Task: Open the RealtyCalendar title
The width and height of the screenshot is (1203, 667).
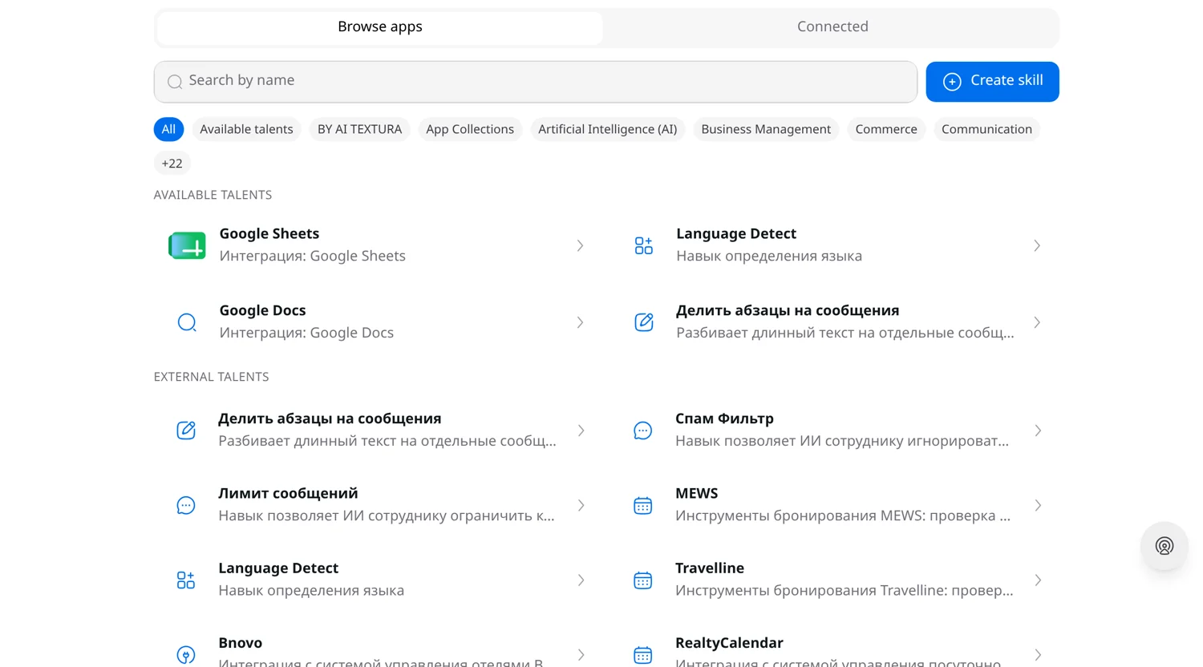Action: pos(729,643)
